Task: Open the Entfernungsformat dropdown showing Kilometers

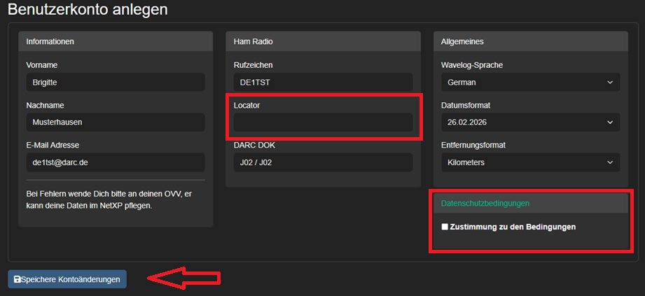Action: pyautogui.click(x=530, y=162)
